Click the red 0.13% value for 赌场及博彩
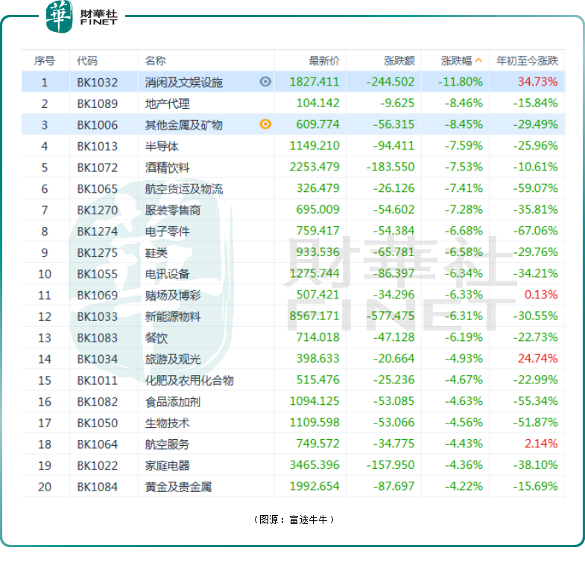 click(x=540, y=295)
